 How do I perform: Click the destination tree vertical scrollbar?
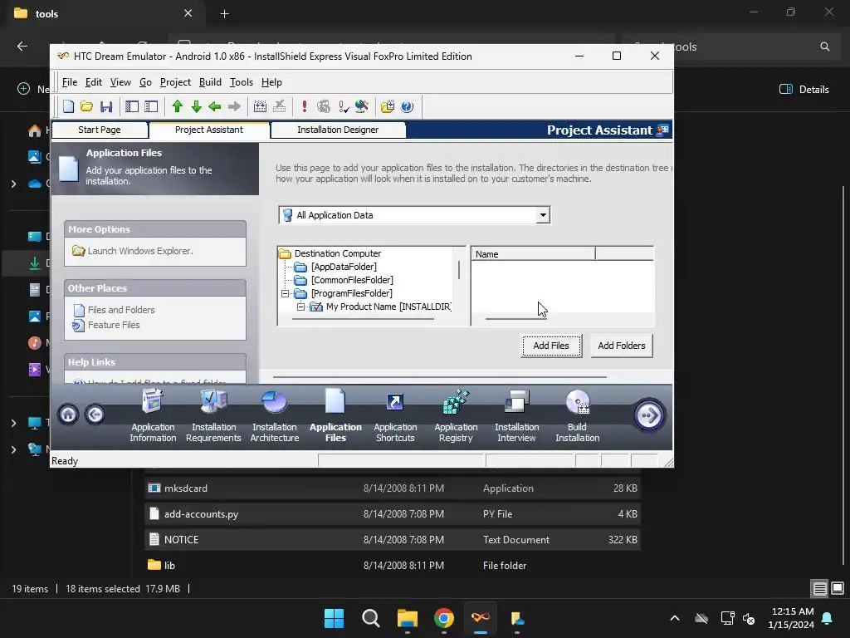coord(459,270)
